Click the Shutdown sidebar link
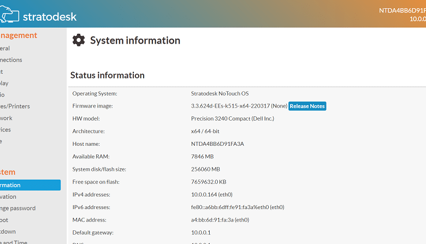 pyautogui.click(x=8, y=231)
